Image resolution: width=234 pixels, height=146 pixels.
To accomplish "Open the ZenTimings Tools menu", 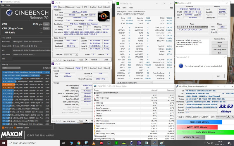I will [124, 8].
